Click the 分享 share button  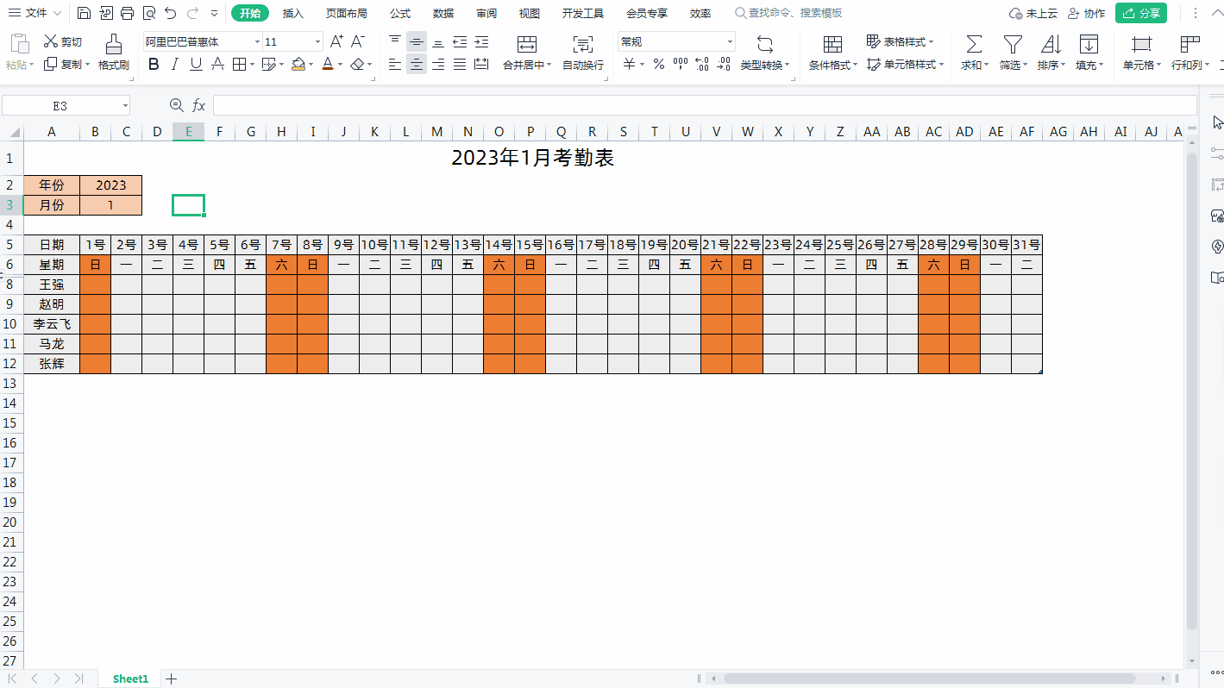pos(1141,13)
